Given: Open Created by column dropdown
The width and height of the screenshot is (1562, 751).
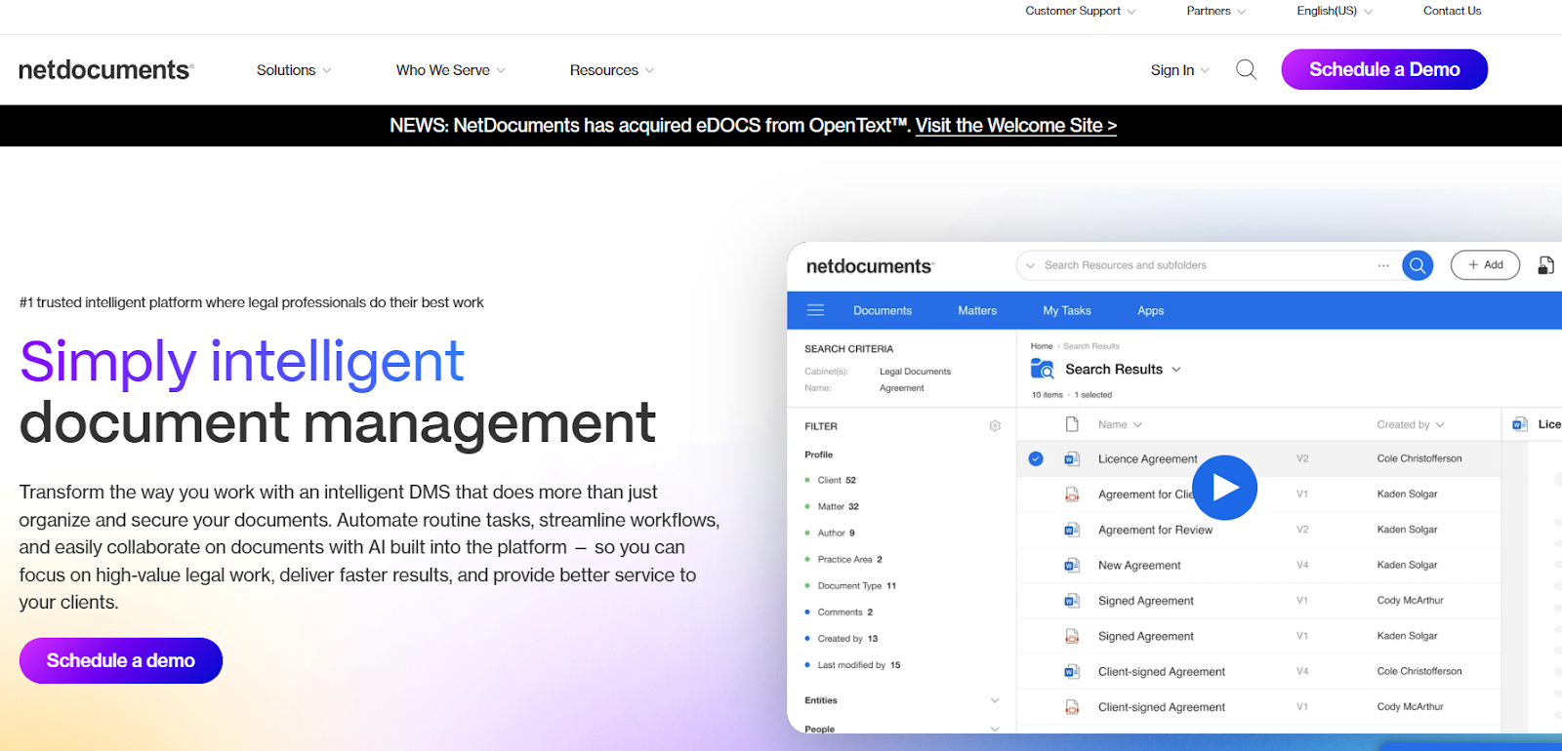Looking at the screenshot, I should pos(1411,424).
